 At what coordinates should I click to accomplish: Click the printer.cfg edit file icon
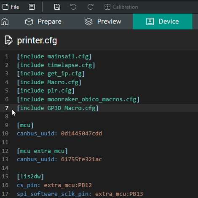(x=8, y=40)
